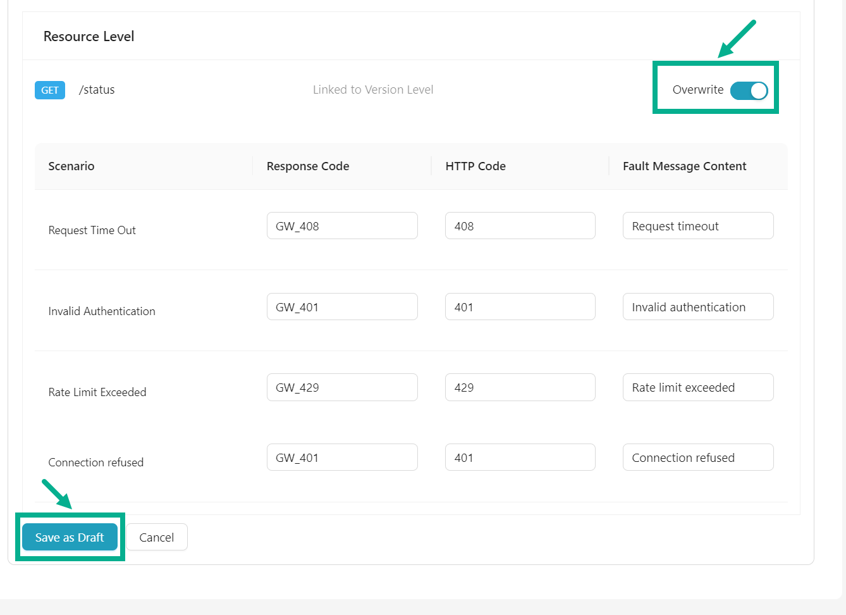Edit the Invalid authentication message field

click(698, 307)
